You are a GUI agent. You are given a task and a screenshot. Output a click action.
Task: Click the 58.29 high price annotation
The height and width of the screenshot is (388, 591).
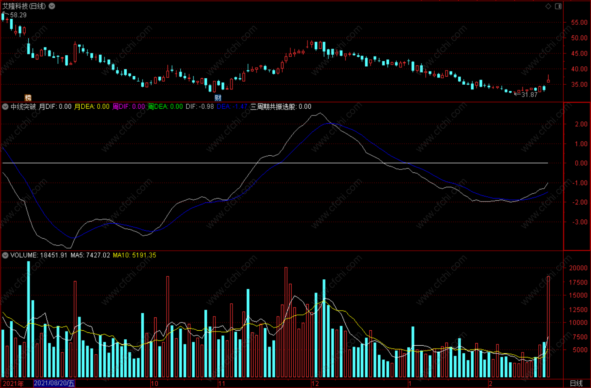tap(18, 15)
